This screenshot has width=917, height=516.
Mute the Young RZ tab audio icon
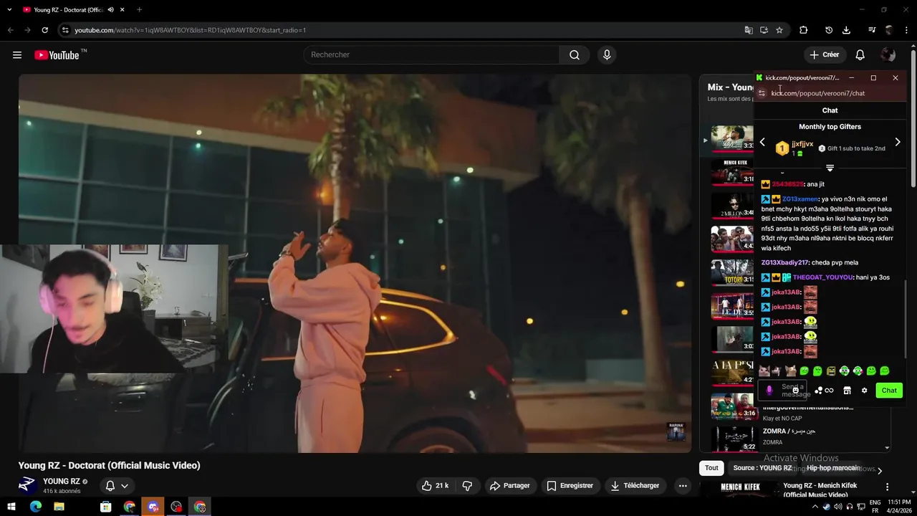(x=110, y=10)
